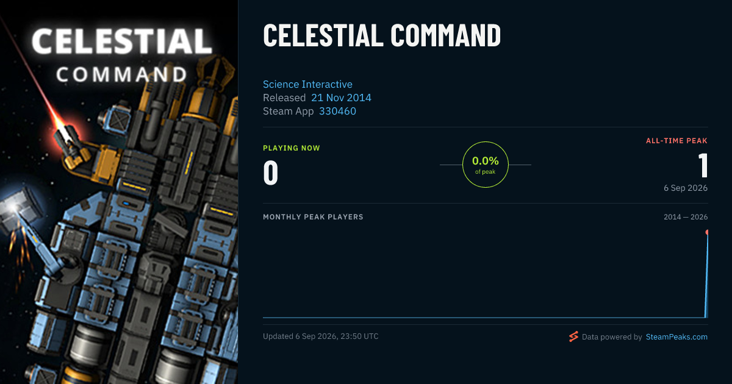Click the Celestial Command logo text on cover
This screenshot has width=732, height=384.
click(x=120, y=55)
